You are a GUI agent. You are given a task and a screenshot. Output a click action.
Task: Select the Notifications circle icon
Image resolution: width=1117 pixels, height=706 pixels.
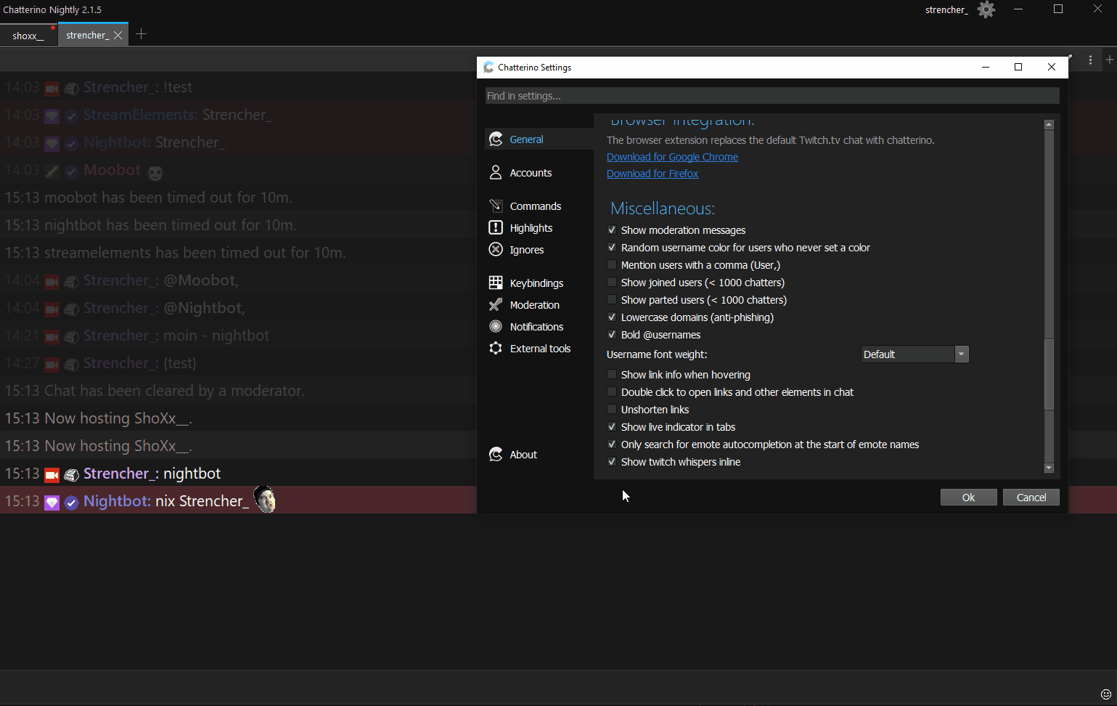click(x=496, y=326)
